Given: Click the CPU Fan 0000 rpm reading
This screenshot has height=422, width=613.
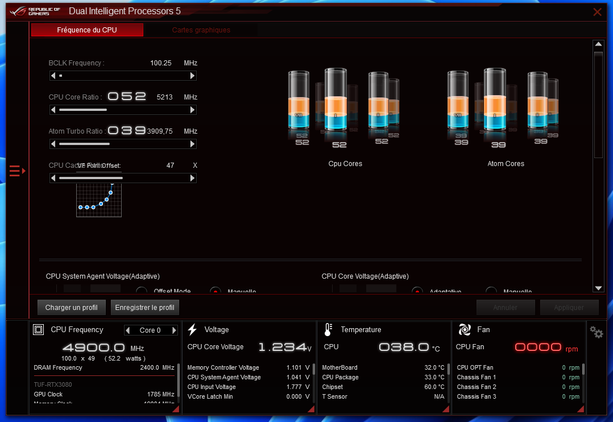Looking at the screenshot, I should coord(546,347).
